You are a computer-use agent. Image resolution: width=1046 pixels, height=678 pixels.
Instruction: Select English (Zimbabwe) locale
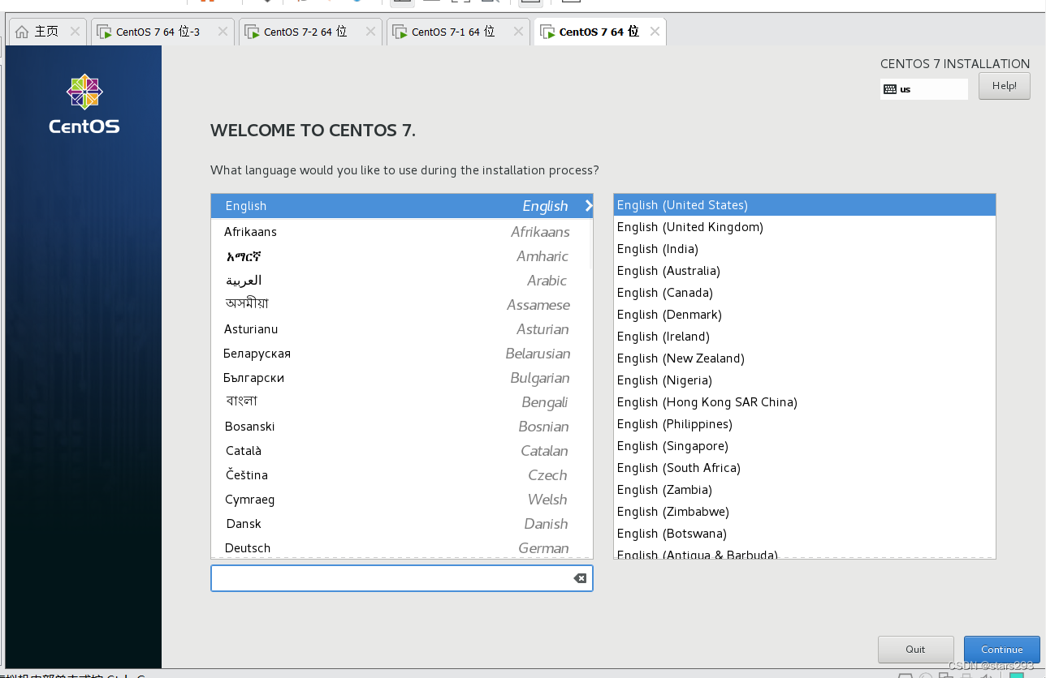(804, 512)
